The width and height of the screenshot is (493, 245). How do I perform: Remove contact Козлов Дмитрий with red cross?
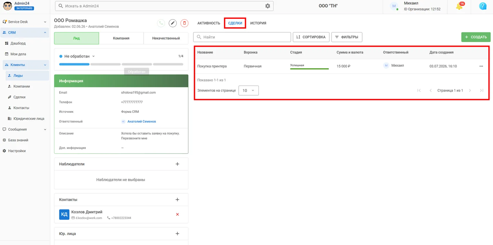(x=178, y=214)
